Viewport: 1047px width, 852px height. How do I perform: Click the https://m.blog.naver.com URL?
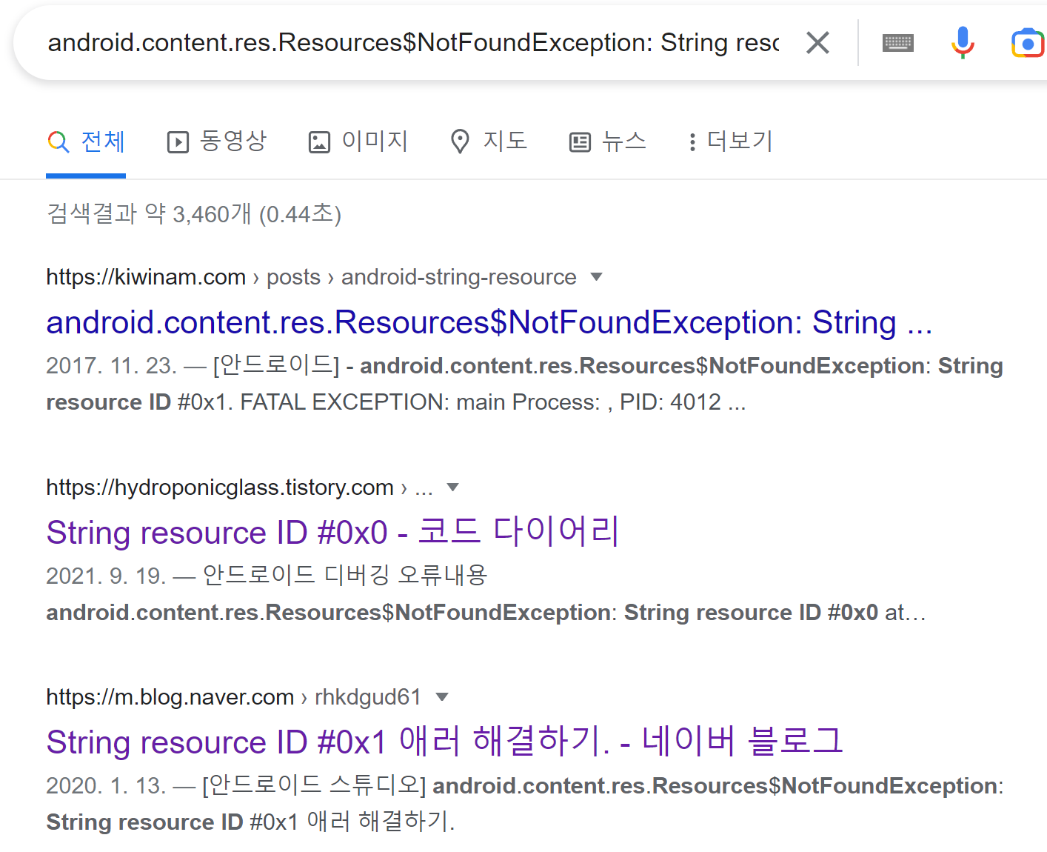tap(170, 697)
